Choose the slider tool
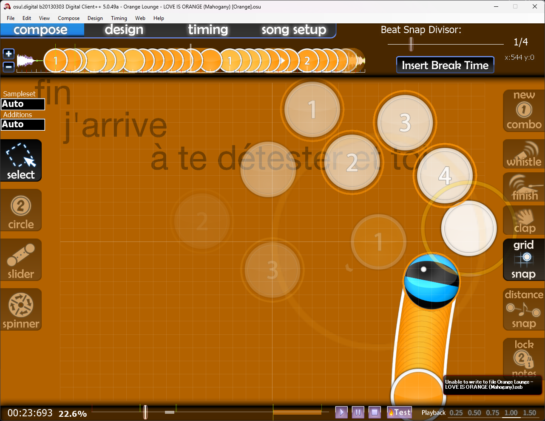This screenshot has height=421, width=545. point(21,260)
